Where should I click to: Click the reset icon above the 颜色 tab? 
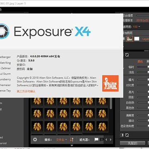pos(127,55)
